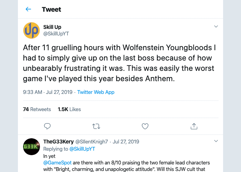Click @SkillUpYT in Replying to line
241x172 pixels.
[82, 149]
